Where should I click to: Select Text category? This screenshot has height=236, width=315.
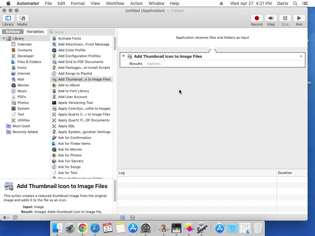(x=21, y=114)
